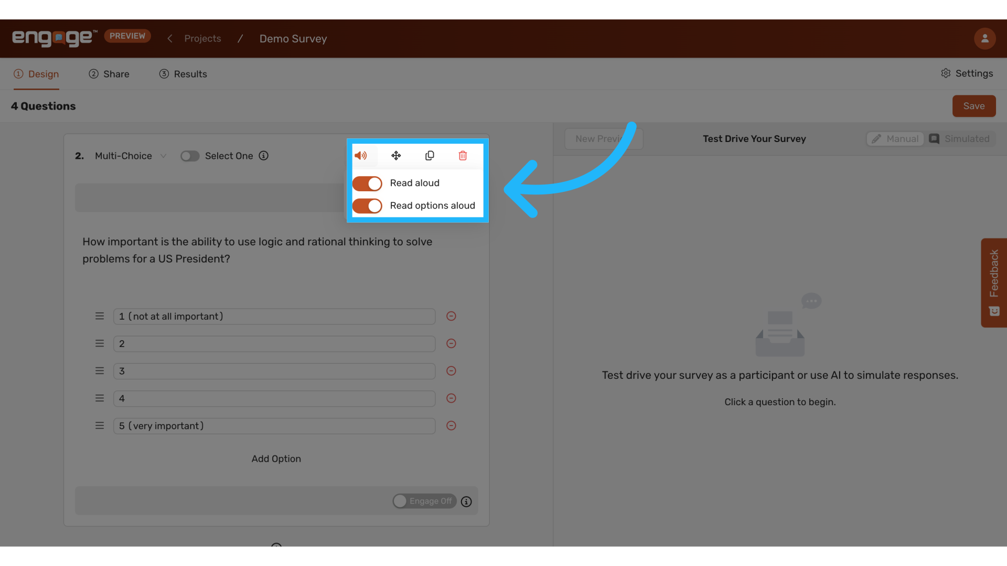Switch to the Results tab
The width and height of the screenshot is (1007, 566).
pos(183,74)
